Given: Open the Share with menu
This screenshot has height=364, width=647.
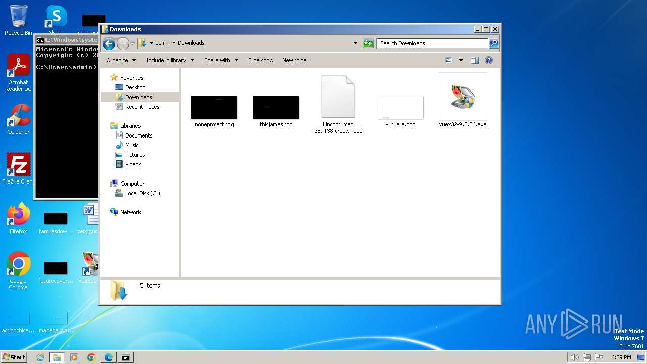Looking at the screenshot, I should tap(221, 60).
